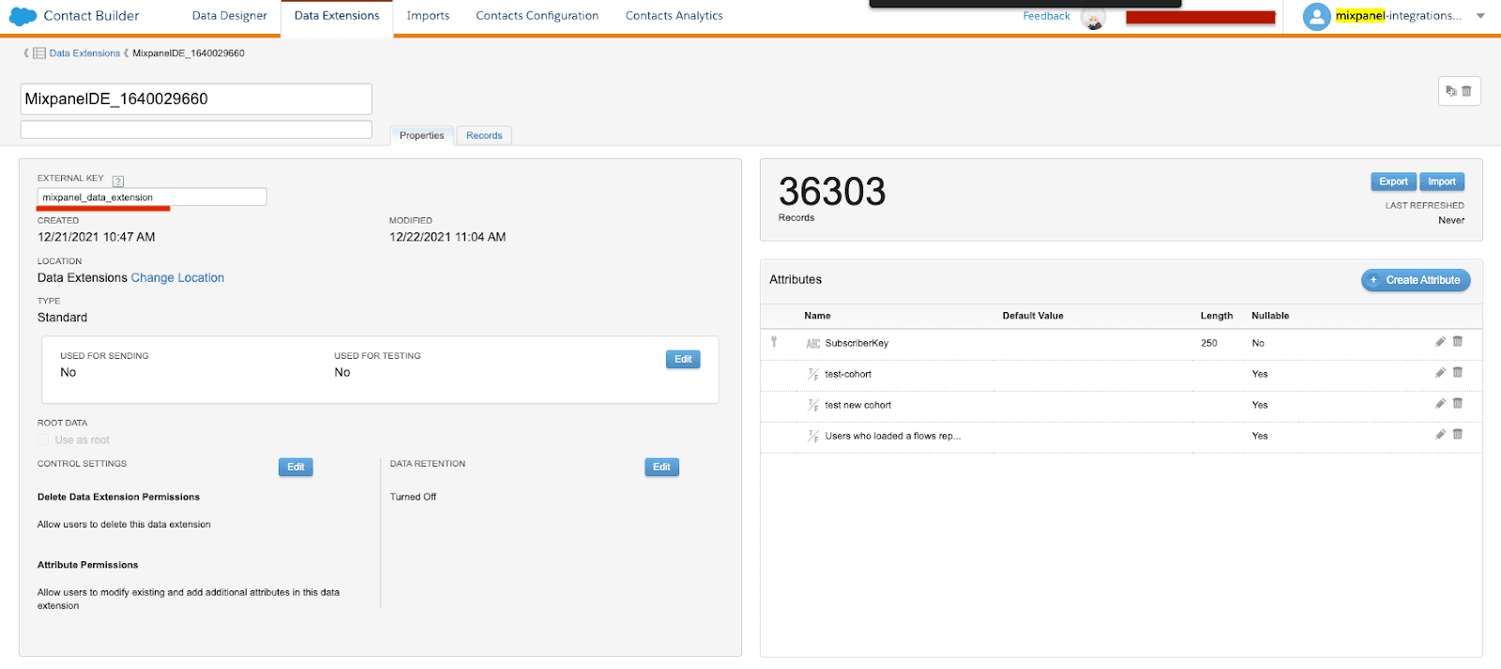The image size is (1501, 669).
Task: Open Contacts Configuration in top navigation
Action: point(537,16)
